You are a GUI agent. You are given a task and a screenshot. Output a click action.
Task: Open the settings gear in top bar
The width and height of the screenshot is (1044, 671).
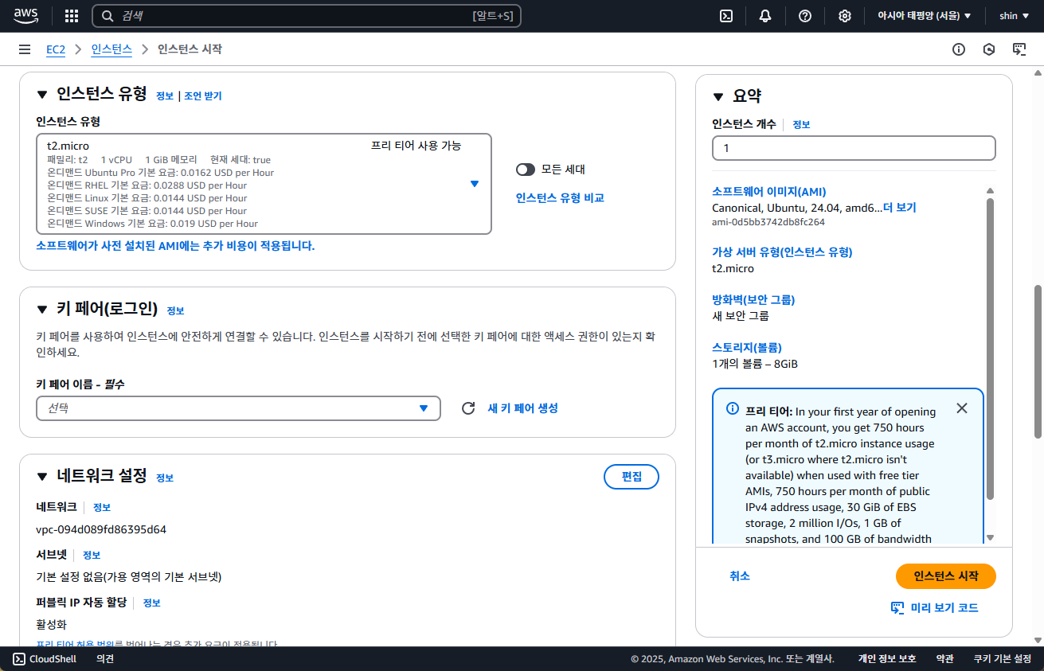click(x=845, y=16)
